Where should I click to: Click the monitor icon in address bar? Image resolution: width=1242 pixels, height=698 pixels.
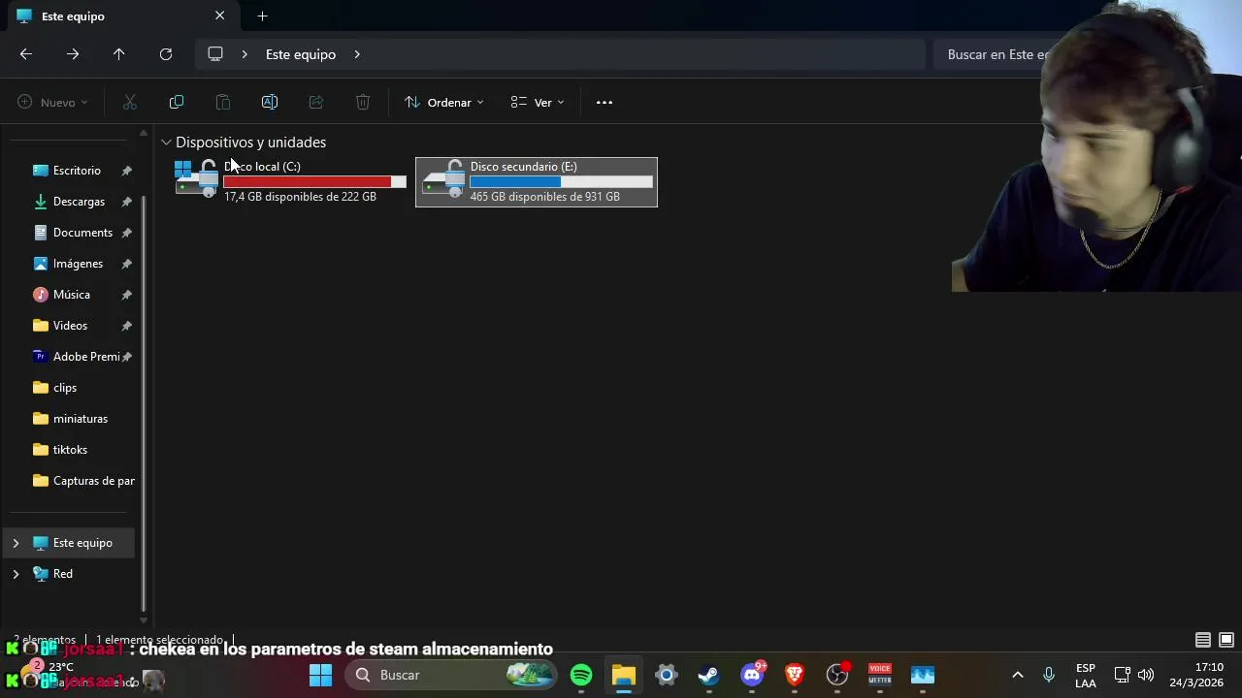click(215, 54)
